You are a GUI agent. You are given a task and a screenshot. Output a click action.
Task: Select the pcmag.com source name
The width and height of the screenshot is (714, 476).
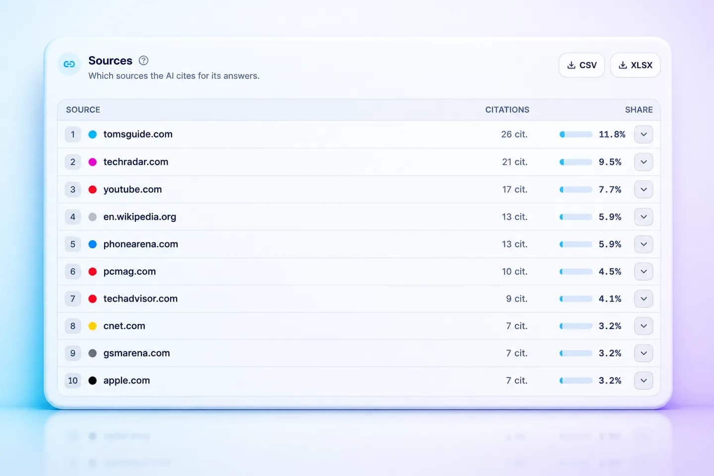point(129,271)
